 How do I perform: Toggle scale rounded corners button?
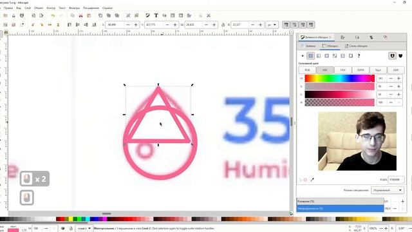coord(295,24)
